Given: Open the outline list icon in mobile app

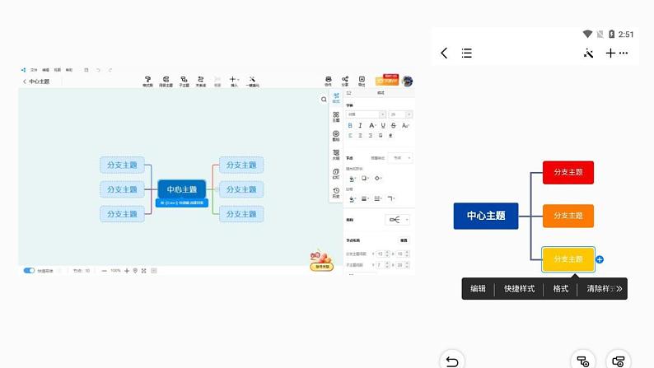Looking at the screenshot, I should tap(467, 53).
